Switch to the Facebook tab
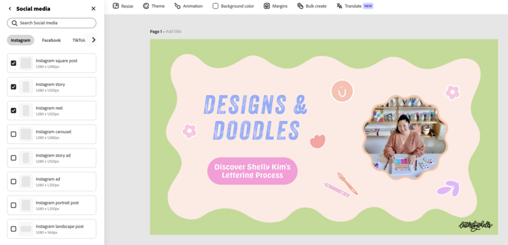Screen dimensions: 508x245 click(x=51, y=40)
